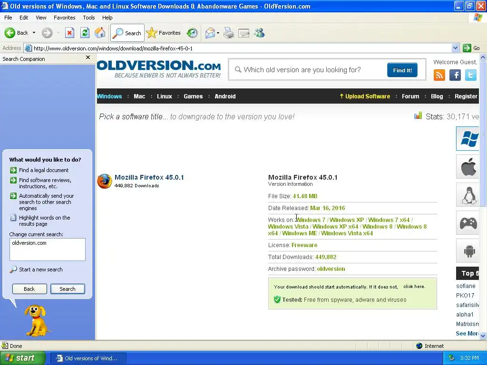Image resolution: width=487 pixels, height=365 pixels.
Task: Click the Go button next to address
Action: tap(471, 48)
